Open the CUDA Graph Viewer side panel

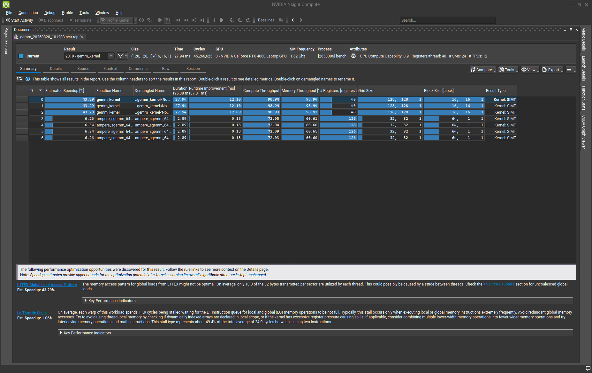(x=584, y=132)
